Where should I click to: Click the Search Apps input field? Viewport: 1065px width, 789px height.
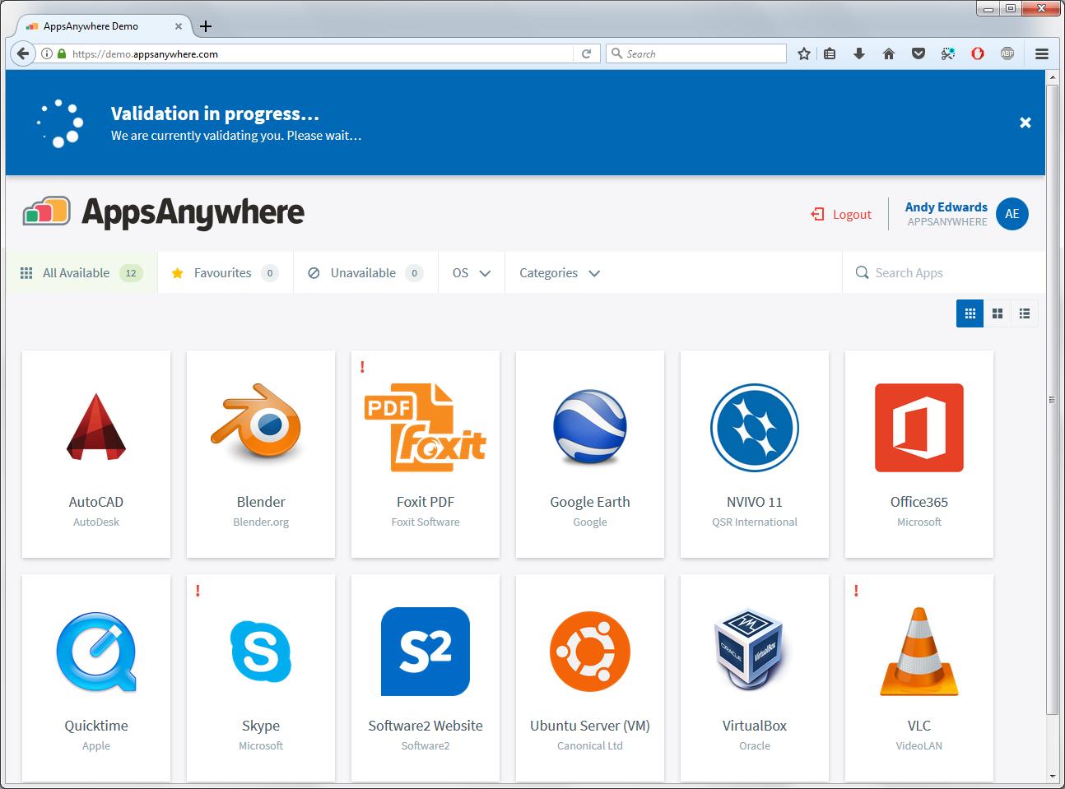pos(944,272)
